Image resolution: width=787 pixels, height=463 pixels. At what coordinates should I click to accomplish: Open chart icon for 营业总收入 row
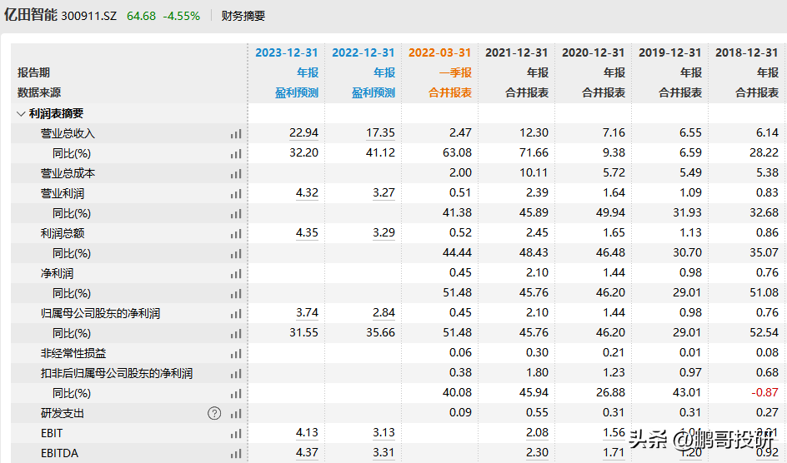point(236,134)
